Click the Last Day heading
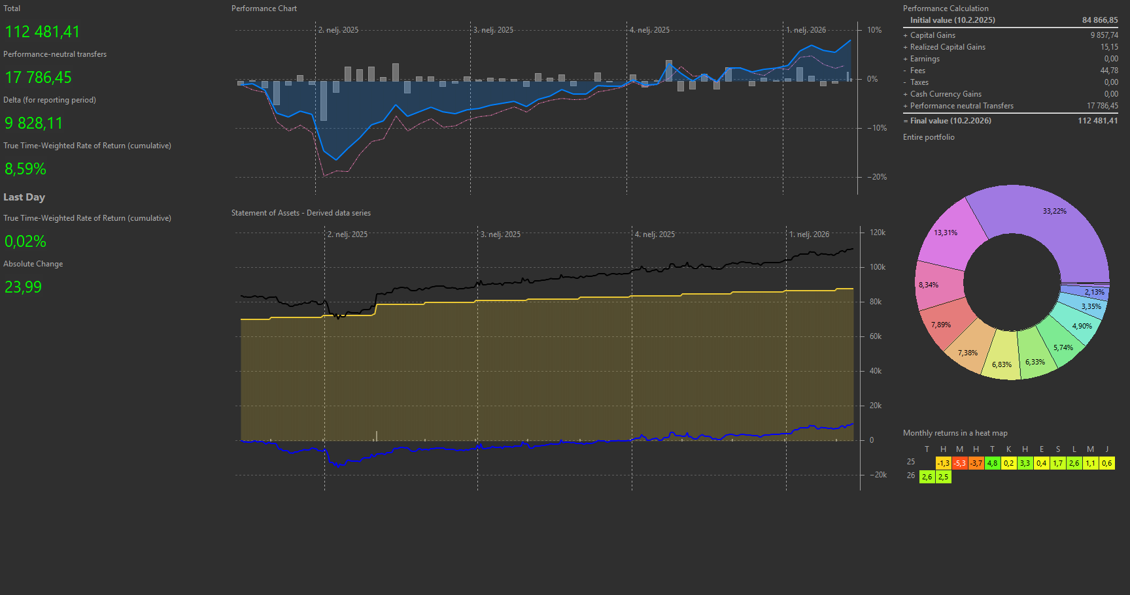The image size is (1130, 595). pyautogui.click(x=24, y=197)
